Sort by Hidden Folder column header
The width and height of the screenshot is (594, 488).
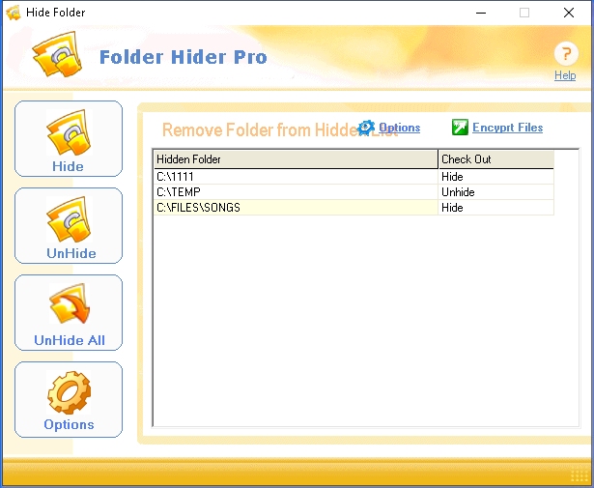pyautogui.click(x=296, y=159)
